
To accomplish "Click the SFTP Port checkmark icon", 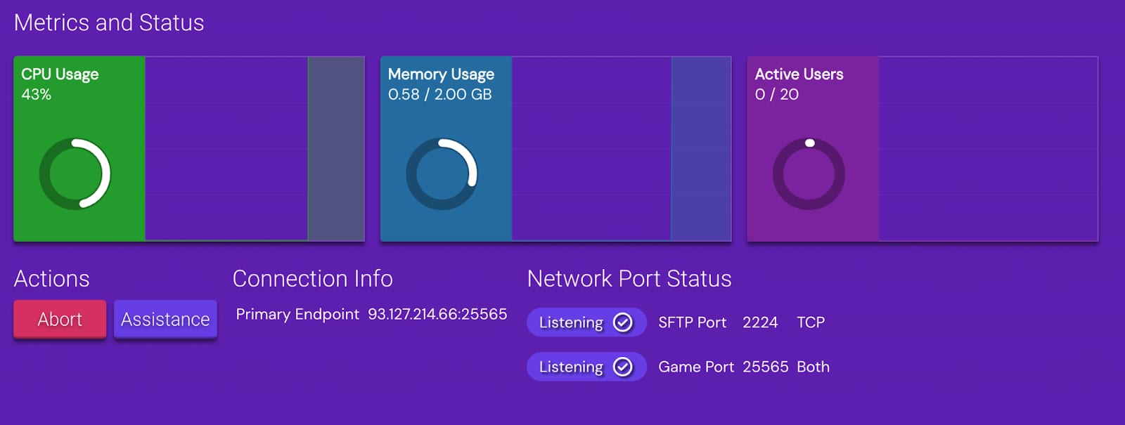I will pos(623,322).
